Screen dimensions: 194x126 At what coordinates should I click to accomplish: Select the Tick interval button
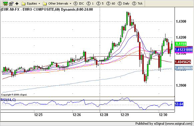click(x=137, y=4)
